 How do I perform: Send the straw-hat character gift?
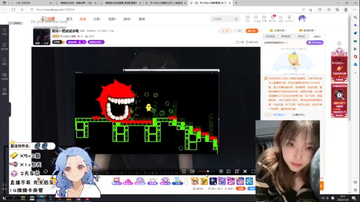click(195, 181)
